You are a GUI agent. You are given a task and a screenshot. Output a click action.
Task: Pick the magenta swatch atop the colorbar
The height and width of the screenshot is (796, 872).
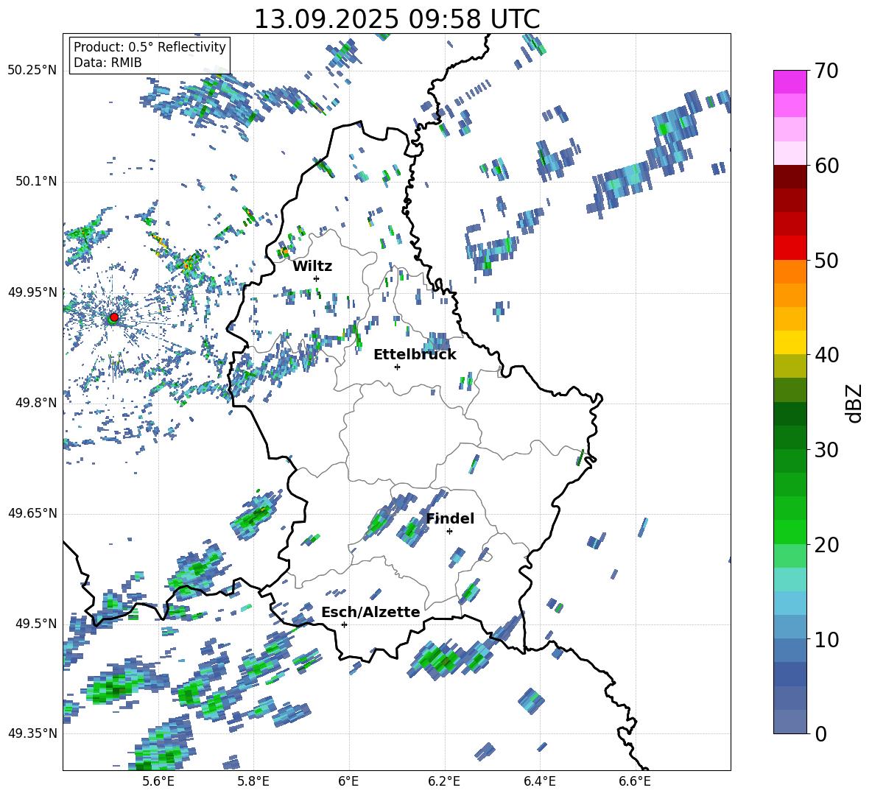point(790,82)
